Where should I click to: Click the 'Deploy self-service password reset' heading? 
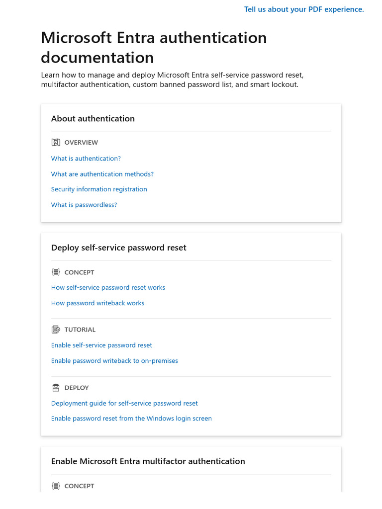point(119,248)
